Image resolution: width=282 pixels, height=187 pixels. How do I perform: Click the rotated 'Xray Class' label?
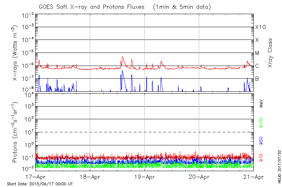click(270, 53)
